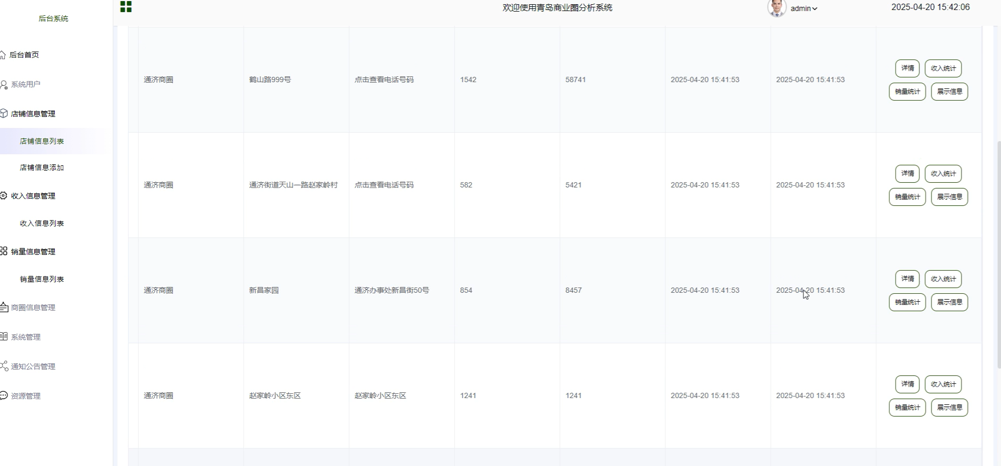Click 点击查看电话号码 in the 鹤山路999号 row
This screenshot has width=1001, height=466.
point(384,80)
